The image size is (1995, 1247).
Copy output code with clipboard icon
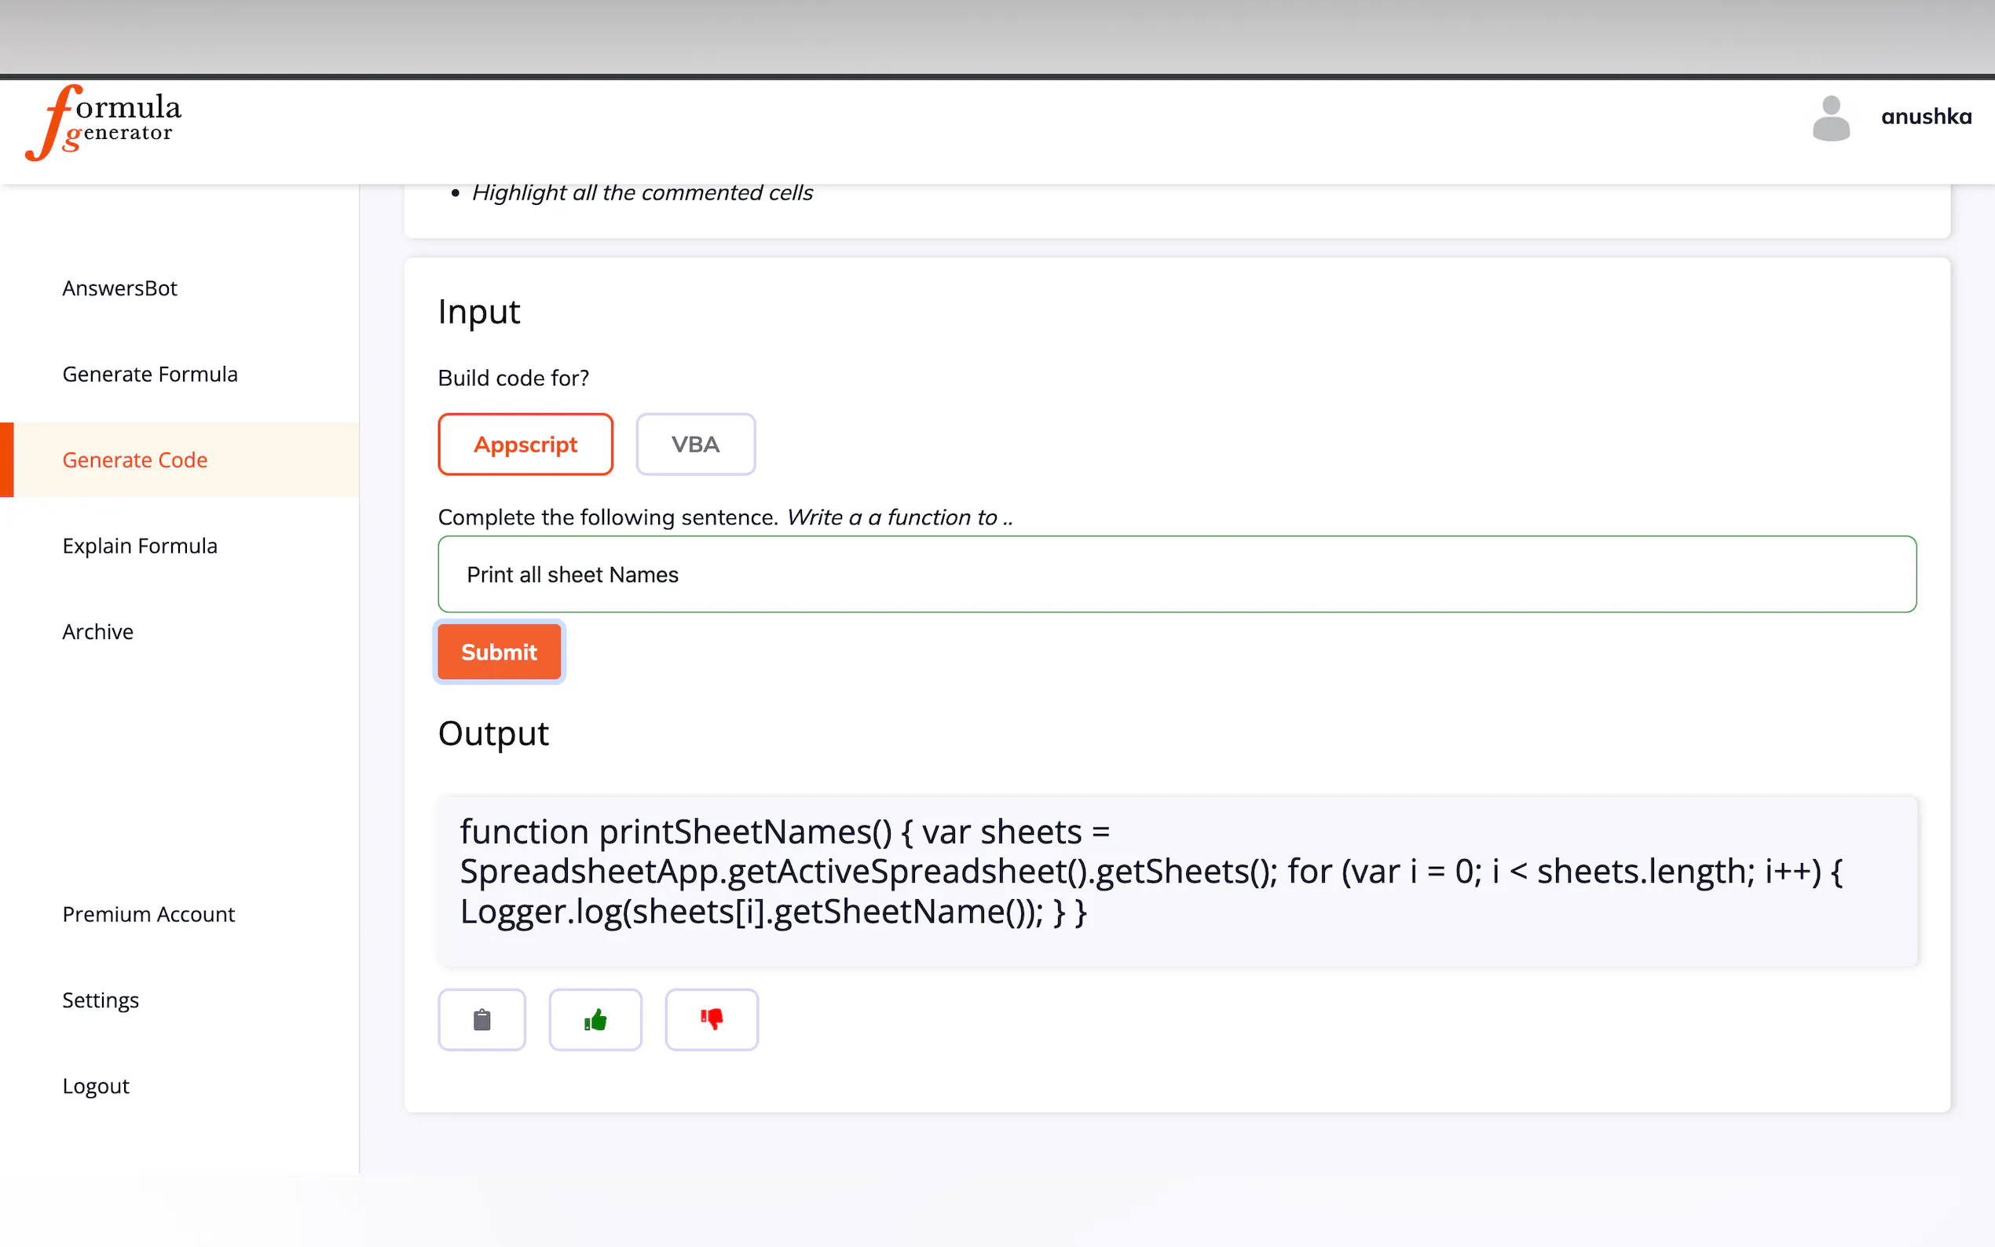point(481,1019)
